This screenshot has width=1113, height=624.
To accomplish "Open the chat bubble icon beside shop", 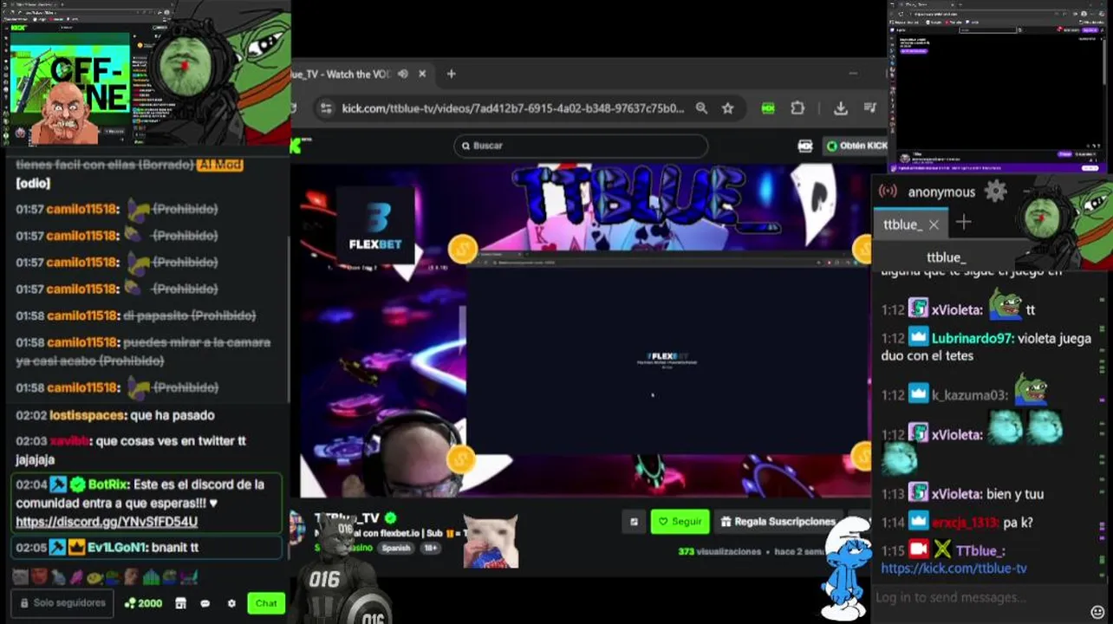I will 205,603.
